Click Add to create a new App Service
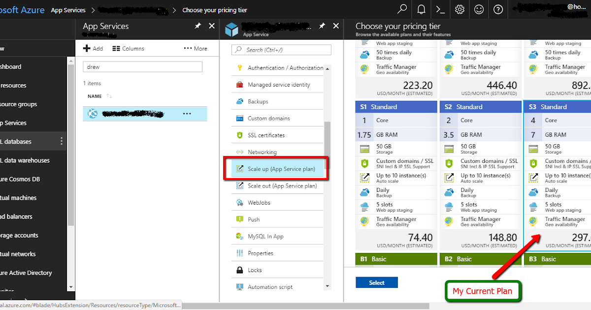 93,48
